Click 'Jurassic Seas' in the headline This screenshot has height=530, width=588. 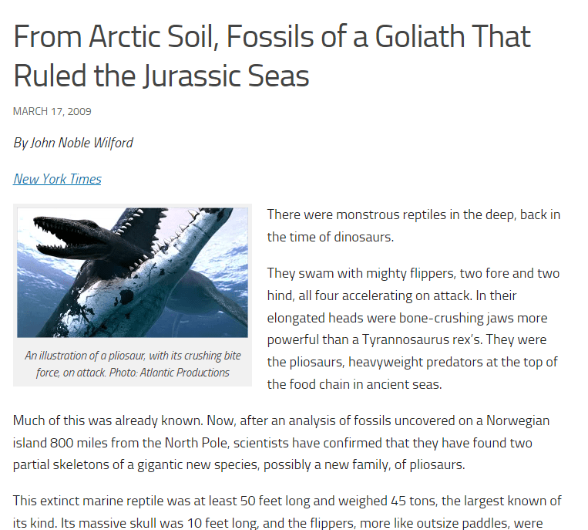pos(227,76)
